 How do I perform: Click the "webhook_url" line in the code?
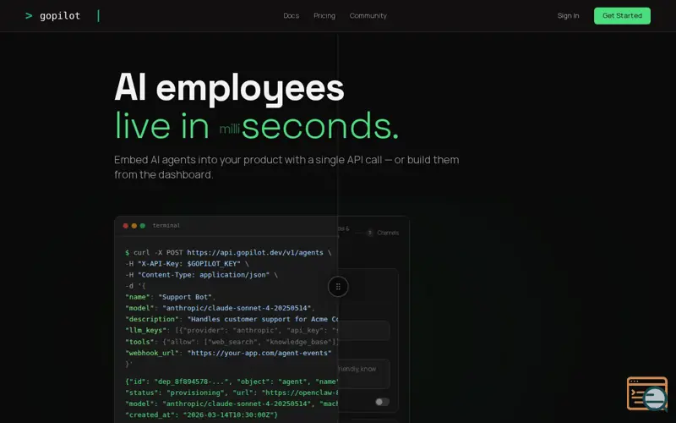[228, 353]
